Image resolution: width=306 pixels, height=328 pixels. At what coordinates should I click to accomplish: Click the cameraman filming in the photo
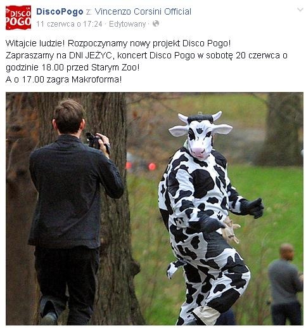(x=74, y=211)
